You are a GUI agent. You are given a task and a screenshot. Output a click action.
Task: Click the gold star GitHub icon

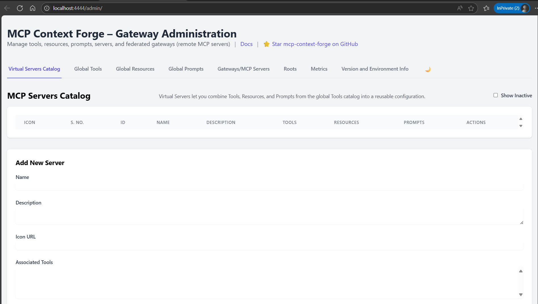click(x=266, y=44)
